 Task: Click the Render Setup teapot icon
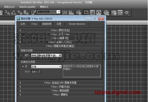[114, 13]
